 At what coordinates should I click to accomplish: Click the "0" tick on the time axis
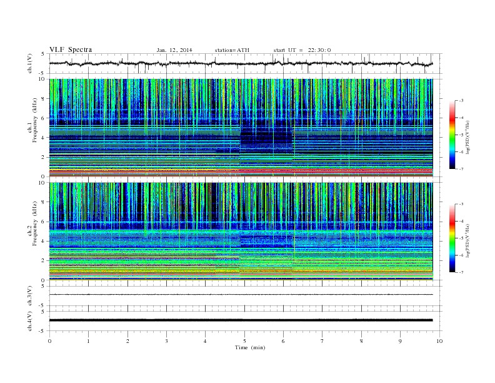49,341
